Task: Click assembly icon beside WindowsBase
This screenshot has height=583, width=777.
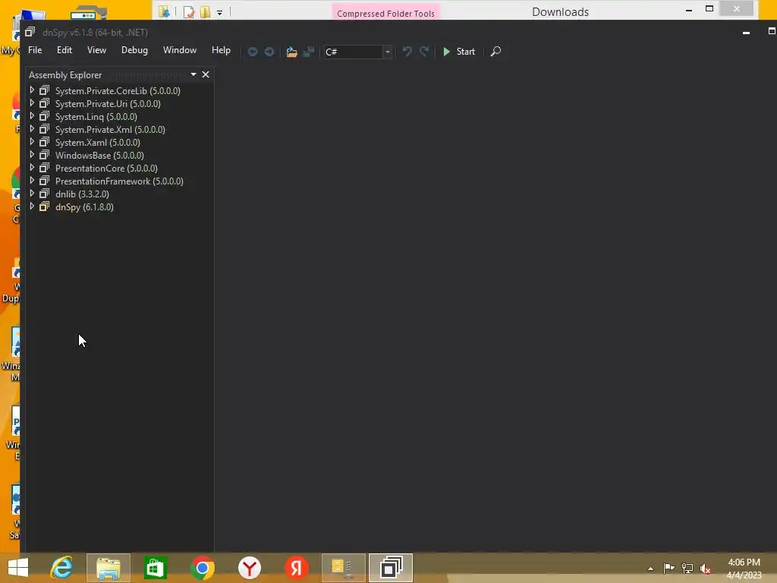Action: click(44, 155)
